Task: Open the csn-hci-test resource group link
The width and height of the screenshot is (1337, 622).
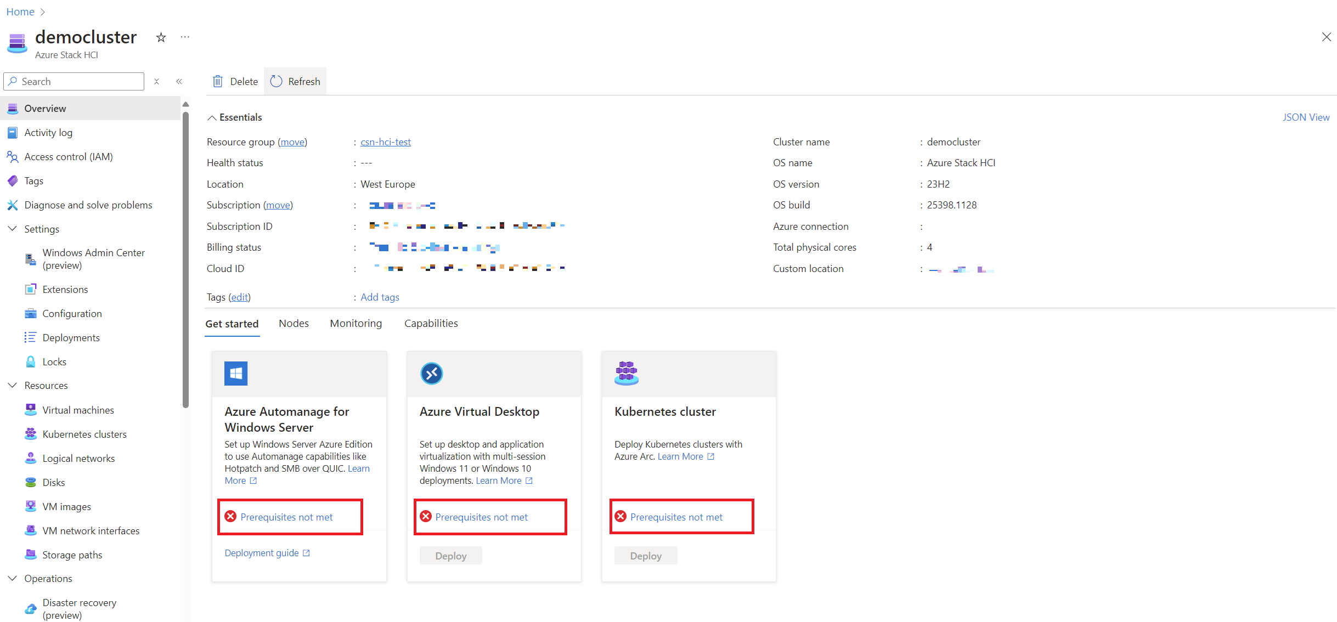Action: [x=385, y=142]
